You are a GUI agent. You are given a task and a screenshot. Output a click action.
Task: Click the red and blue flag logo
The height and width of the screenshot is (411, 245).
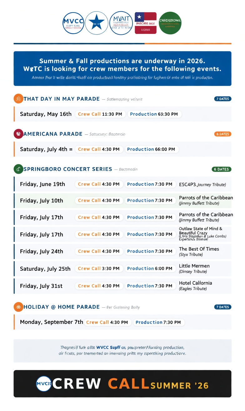(145, 23)
